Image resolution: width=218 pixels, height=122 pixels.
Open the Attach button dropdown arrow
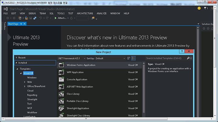(x=68, y=18)
